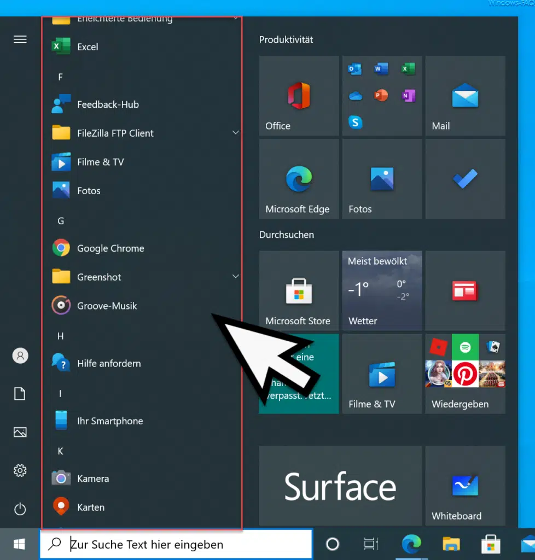Open the Microsoft Edge tile

point(299,178)
